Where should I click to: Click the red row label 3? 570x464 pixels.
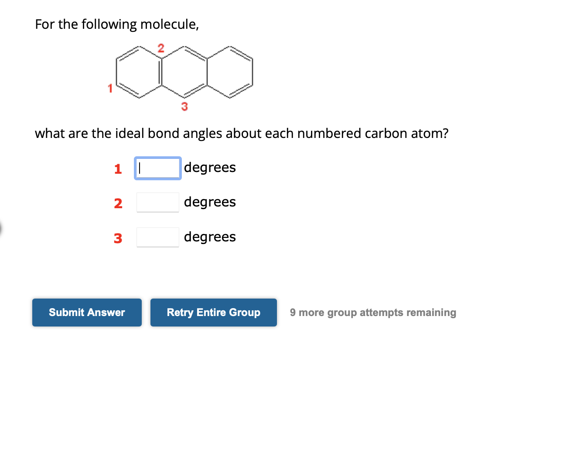pyautogui.click(x=118, y=238)
